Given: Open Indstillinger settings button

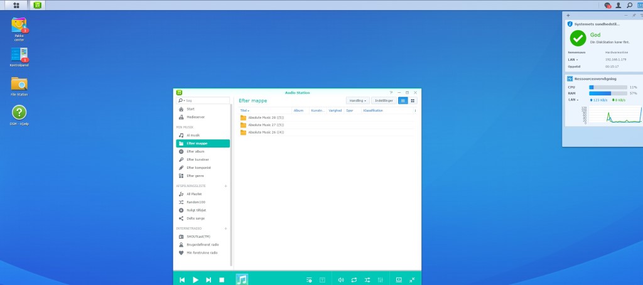Looking at the screenshot, I should click(384, 100).
